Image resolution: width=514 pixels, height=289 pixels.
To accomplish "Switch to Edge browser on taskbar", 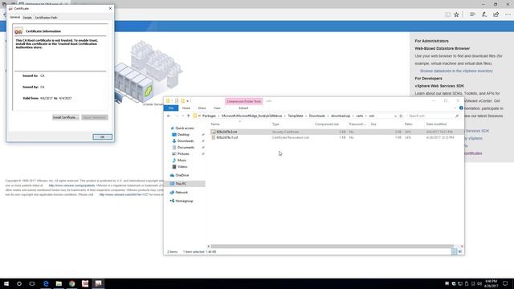I will pyautogui.click(x=46, y=283).
